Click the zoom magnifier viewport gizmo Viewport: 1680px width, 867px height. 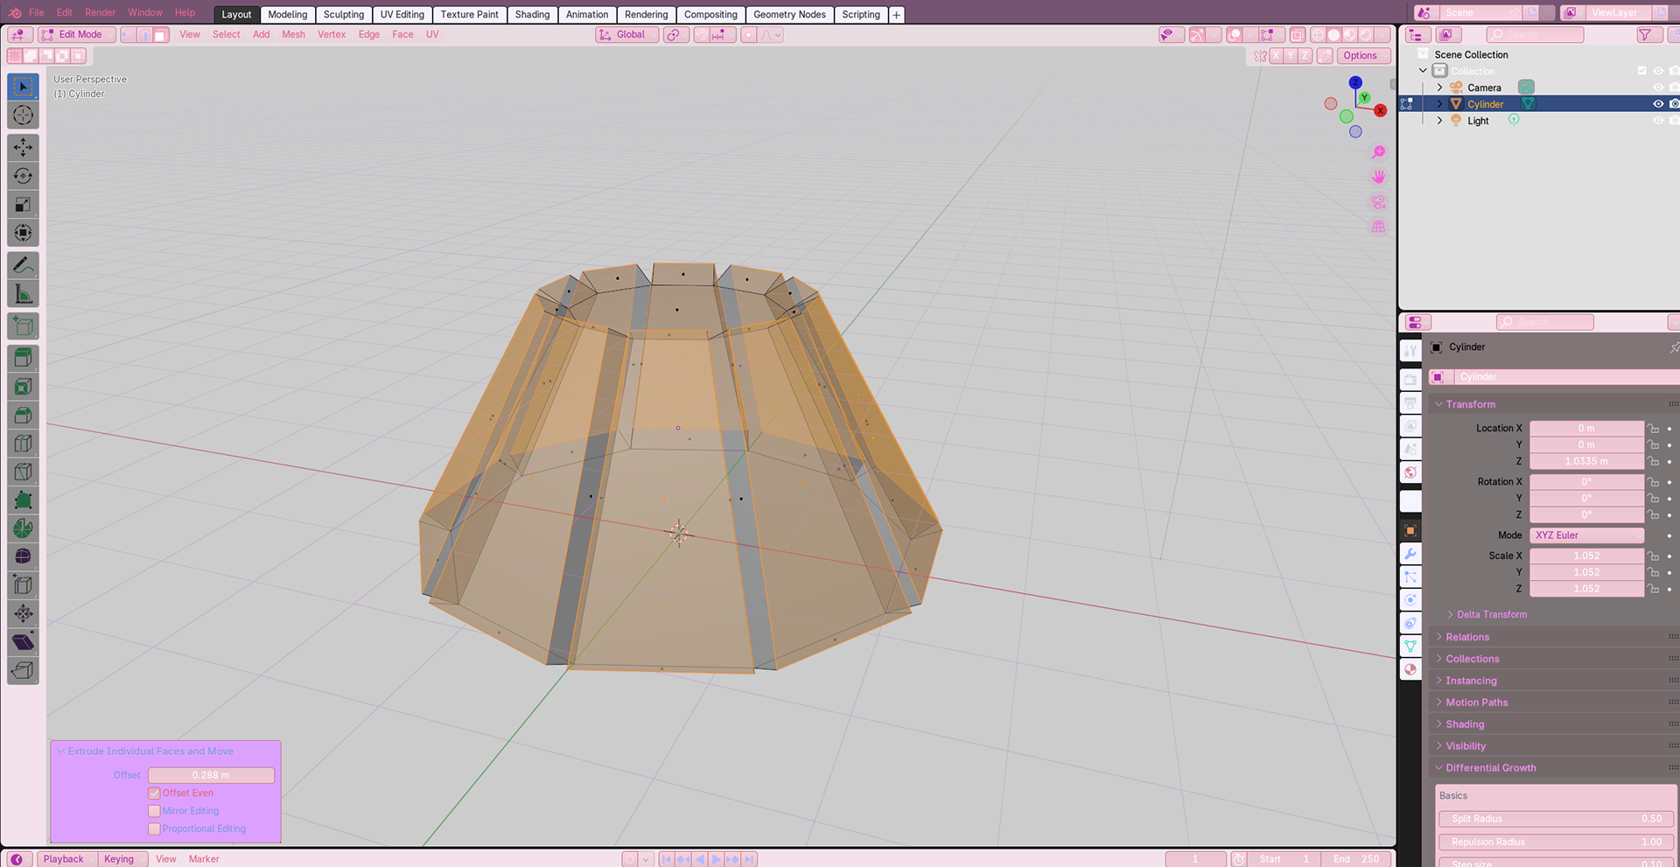click(1378, 152)
